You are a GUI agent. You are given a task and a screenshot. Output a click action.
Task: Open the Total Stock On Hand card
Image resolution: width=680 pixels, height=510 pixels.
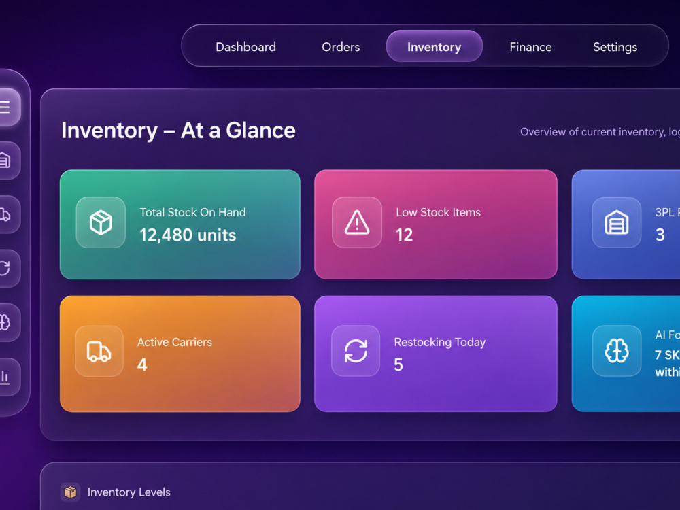click(180, 224)
